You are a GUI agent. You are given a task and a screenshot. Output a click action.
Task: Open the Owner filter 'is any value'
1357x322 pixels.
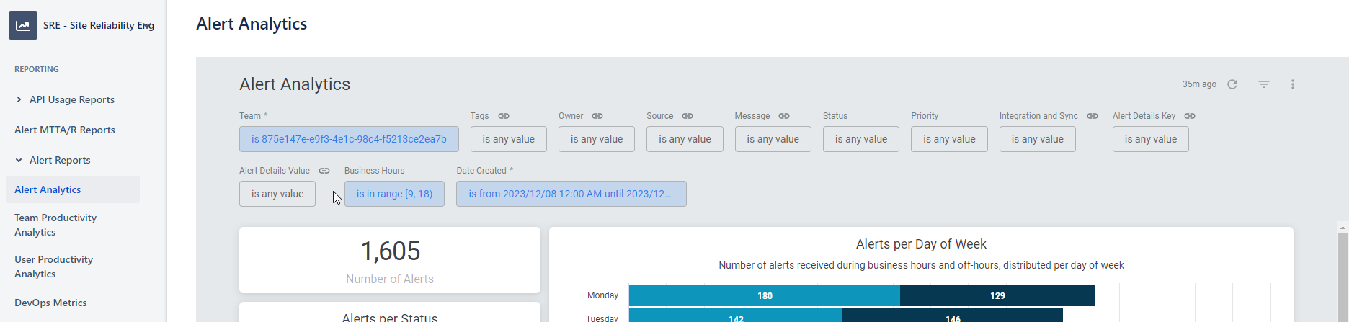coord(597,139)
